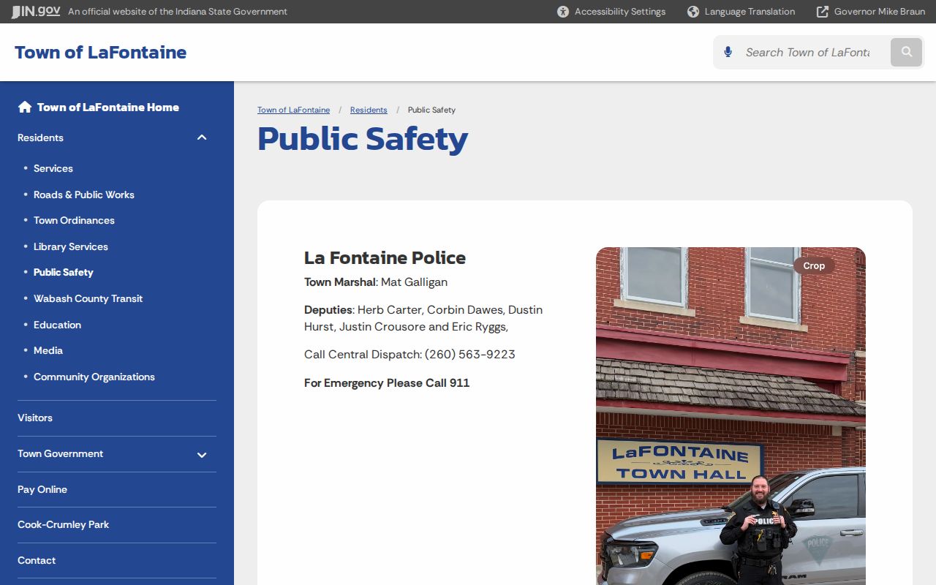Click the magnifying glass search button
Viewport: 936px width, 585px height.
point(907,52)
